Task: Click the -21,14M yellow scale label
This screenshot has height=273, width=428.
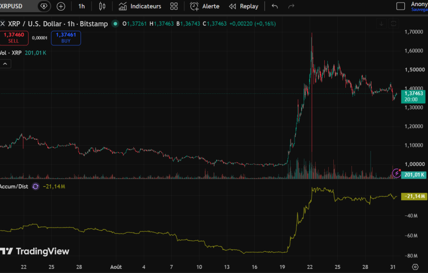Action: (x=414, y=196)
